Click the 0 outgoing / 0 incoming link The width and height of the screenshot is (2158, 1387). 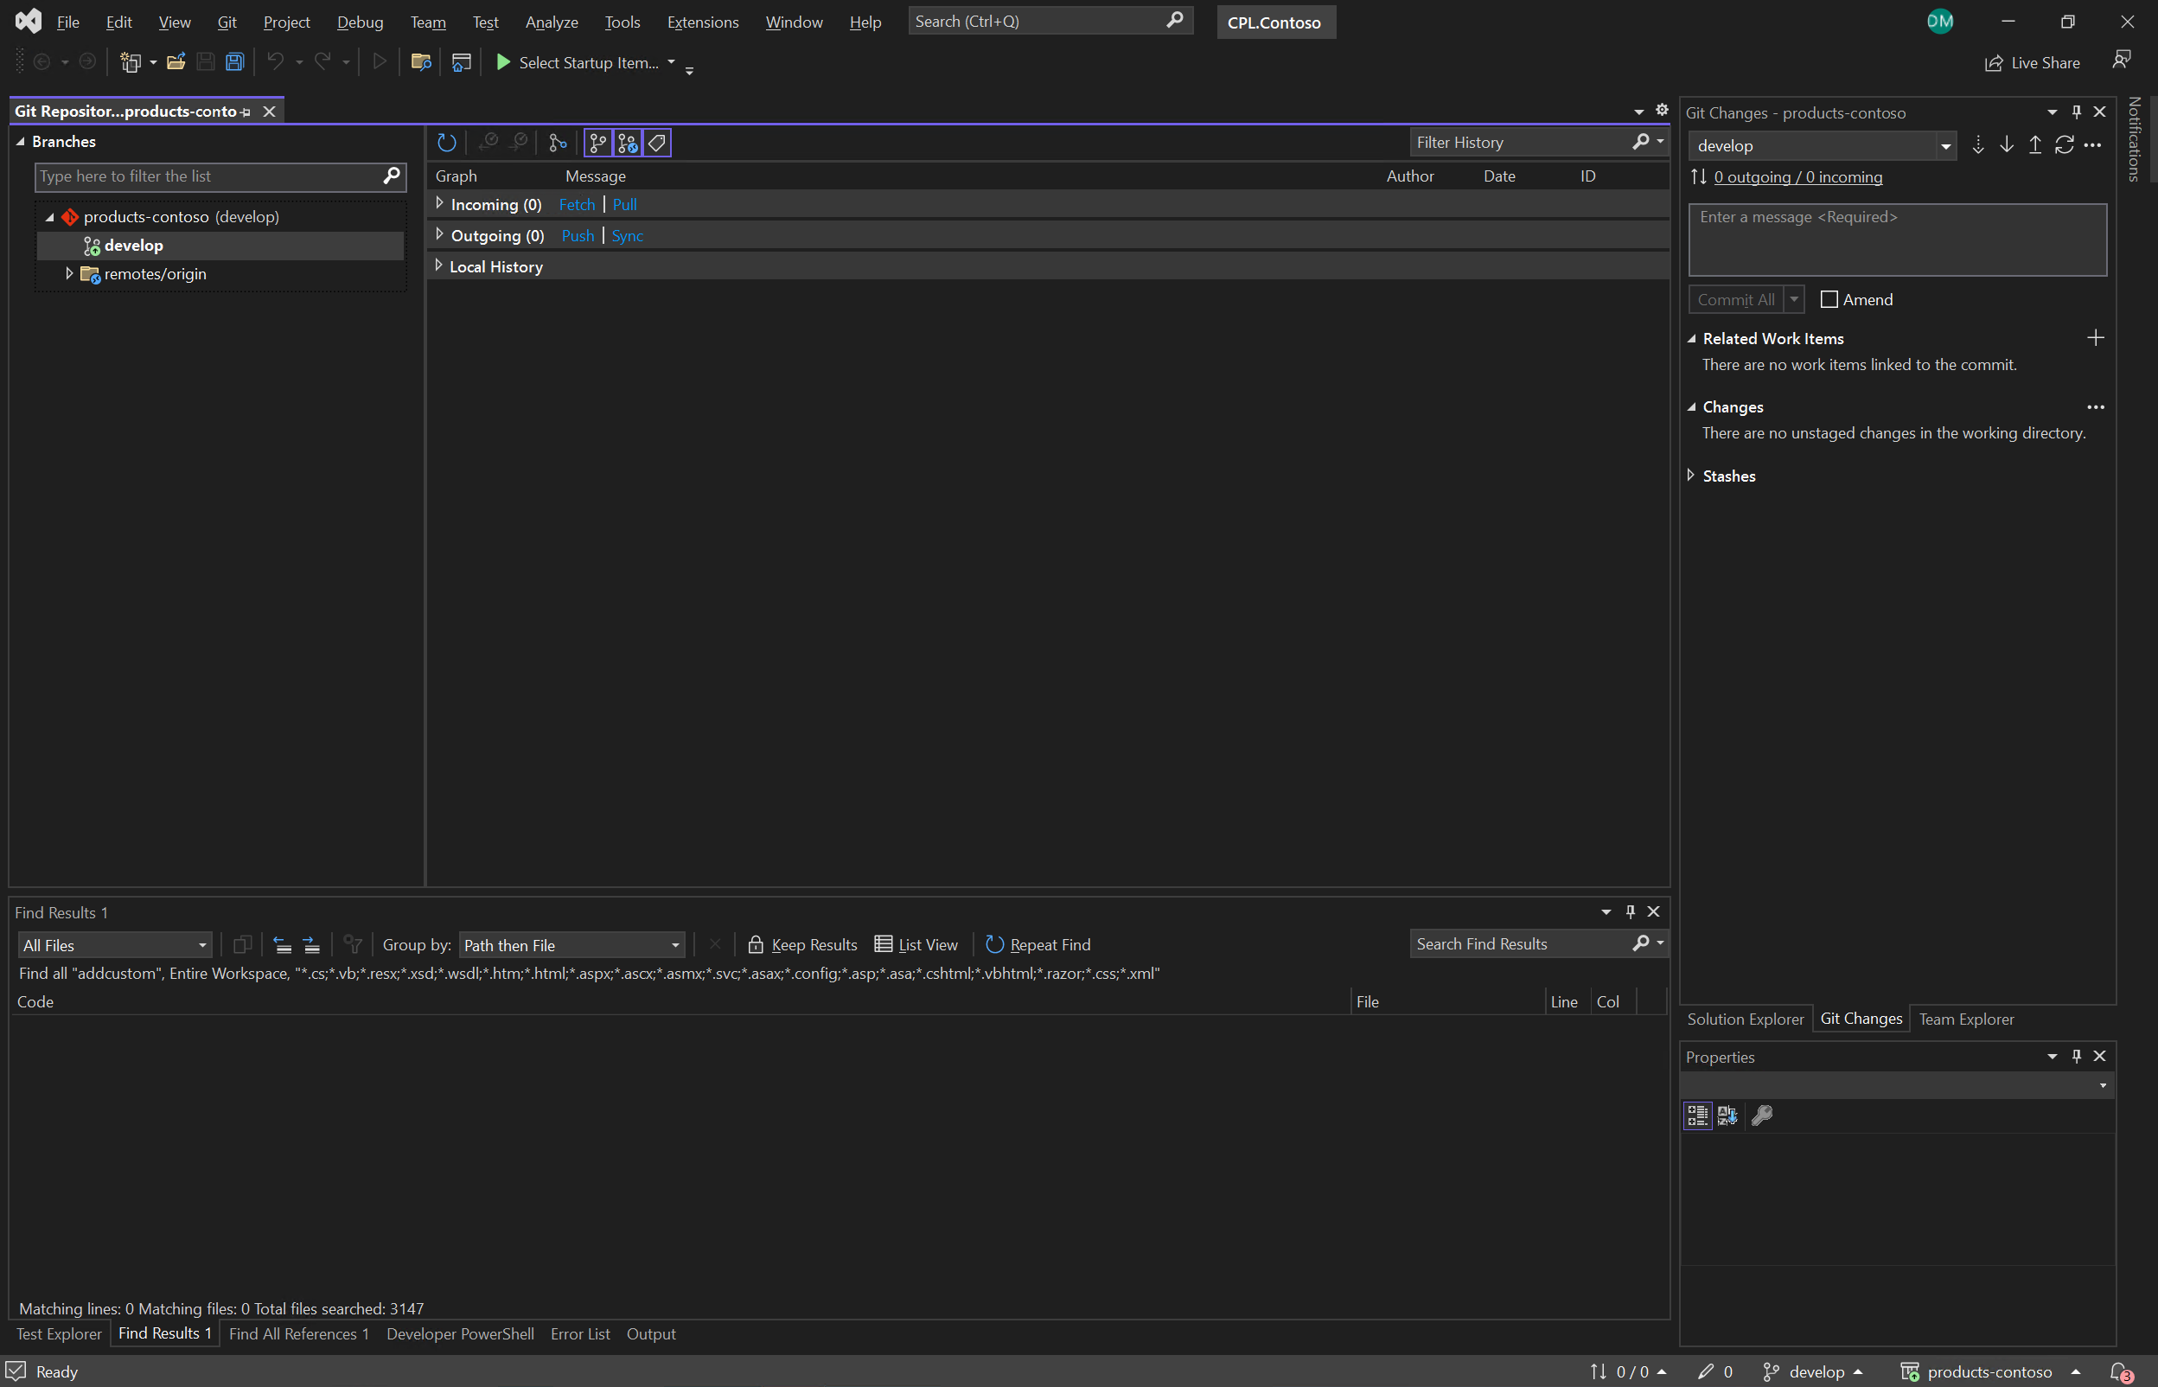click(1797, 176)
